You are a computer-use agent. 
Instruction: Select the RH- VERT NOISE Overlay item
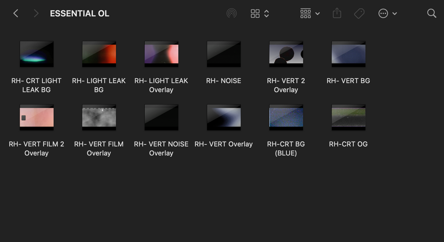coord(161,117)
